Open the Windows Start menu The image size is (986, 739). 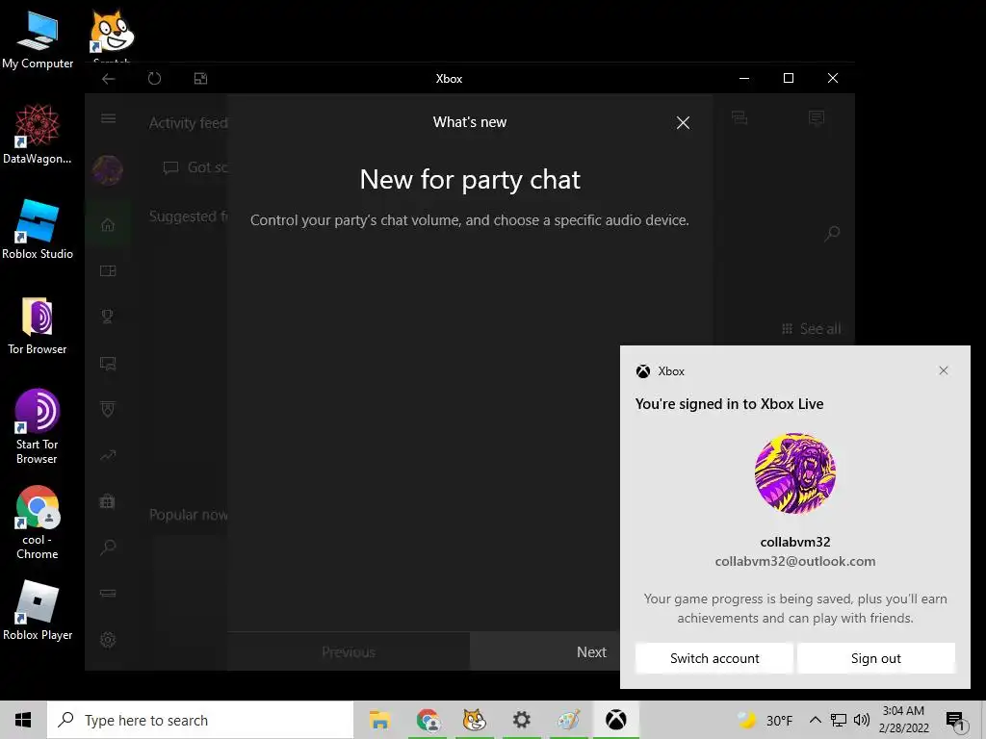[x=23, y=720]
